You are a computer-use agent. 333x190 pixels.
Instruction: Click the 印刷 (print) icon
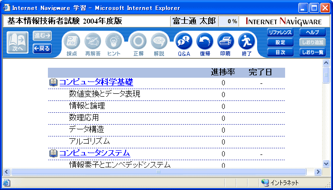[225, 42]
